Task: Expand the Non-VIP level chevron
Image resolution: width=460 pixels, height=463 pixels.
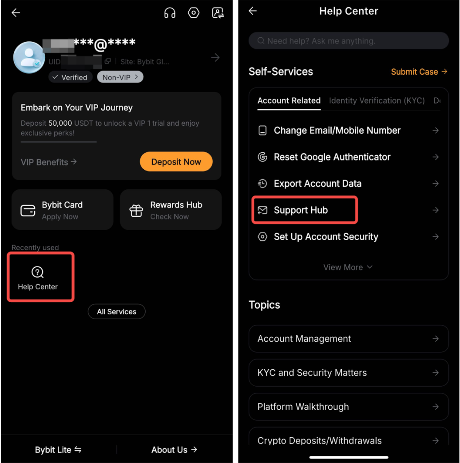Action: (136, 77)
